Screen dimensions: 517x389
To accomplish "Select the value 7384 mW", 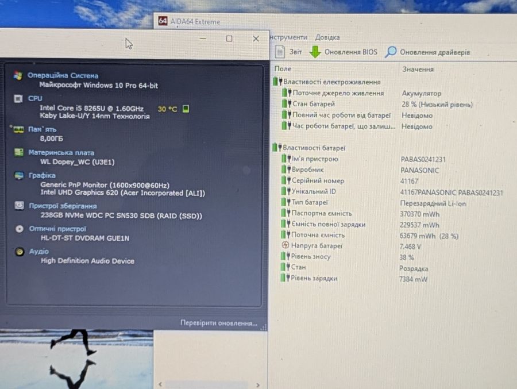I will point(413,279).
